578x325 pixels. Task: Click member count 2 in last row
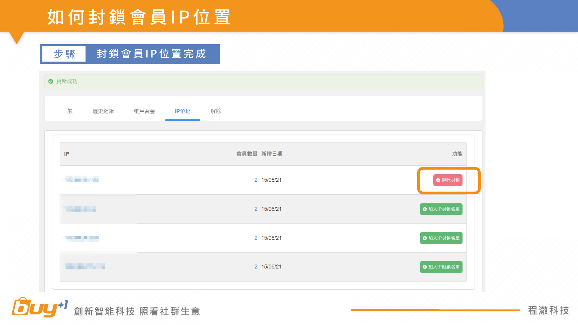point(256,267)
